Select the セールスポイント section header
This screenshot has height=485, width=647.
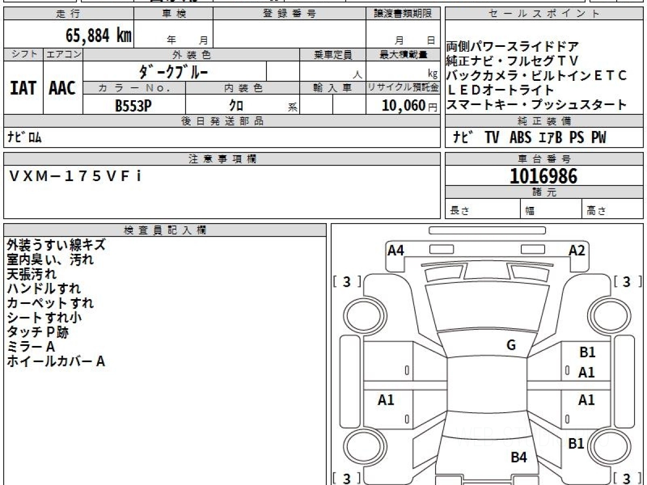click(544, 15)
